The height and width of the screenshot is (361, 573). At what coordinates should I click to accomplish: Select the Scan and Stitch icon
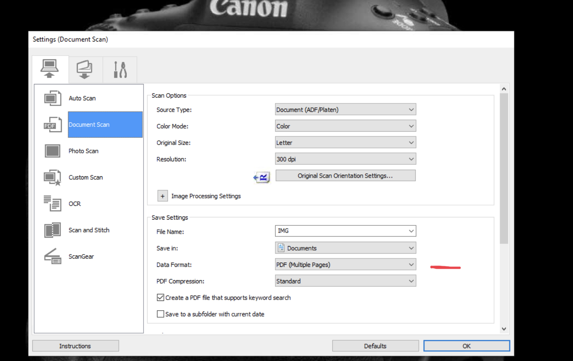53,230
